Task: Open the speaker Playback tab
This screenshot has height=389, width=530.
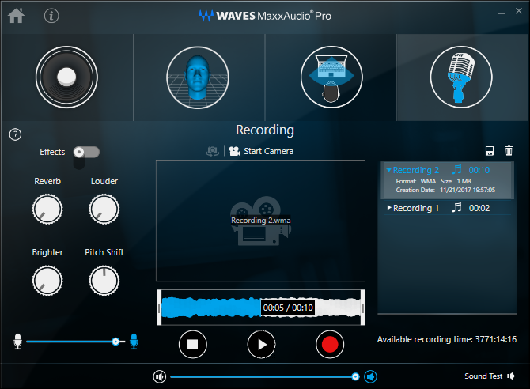Action: point(66,77)
